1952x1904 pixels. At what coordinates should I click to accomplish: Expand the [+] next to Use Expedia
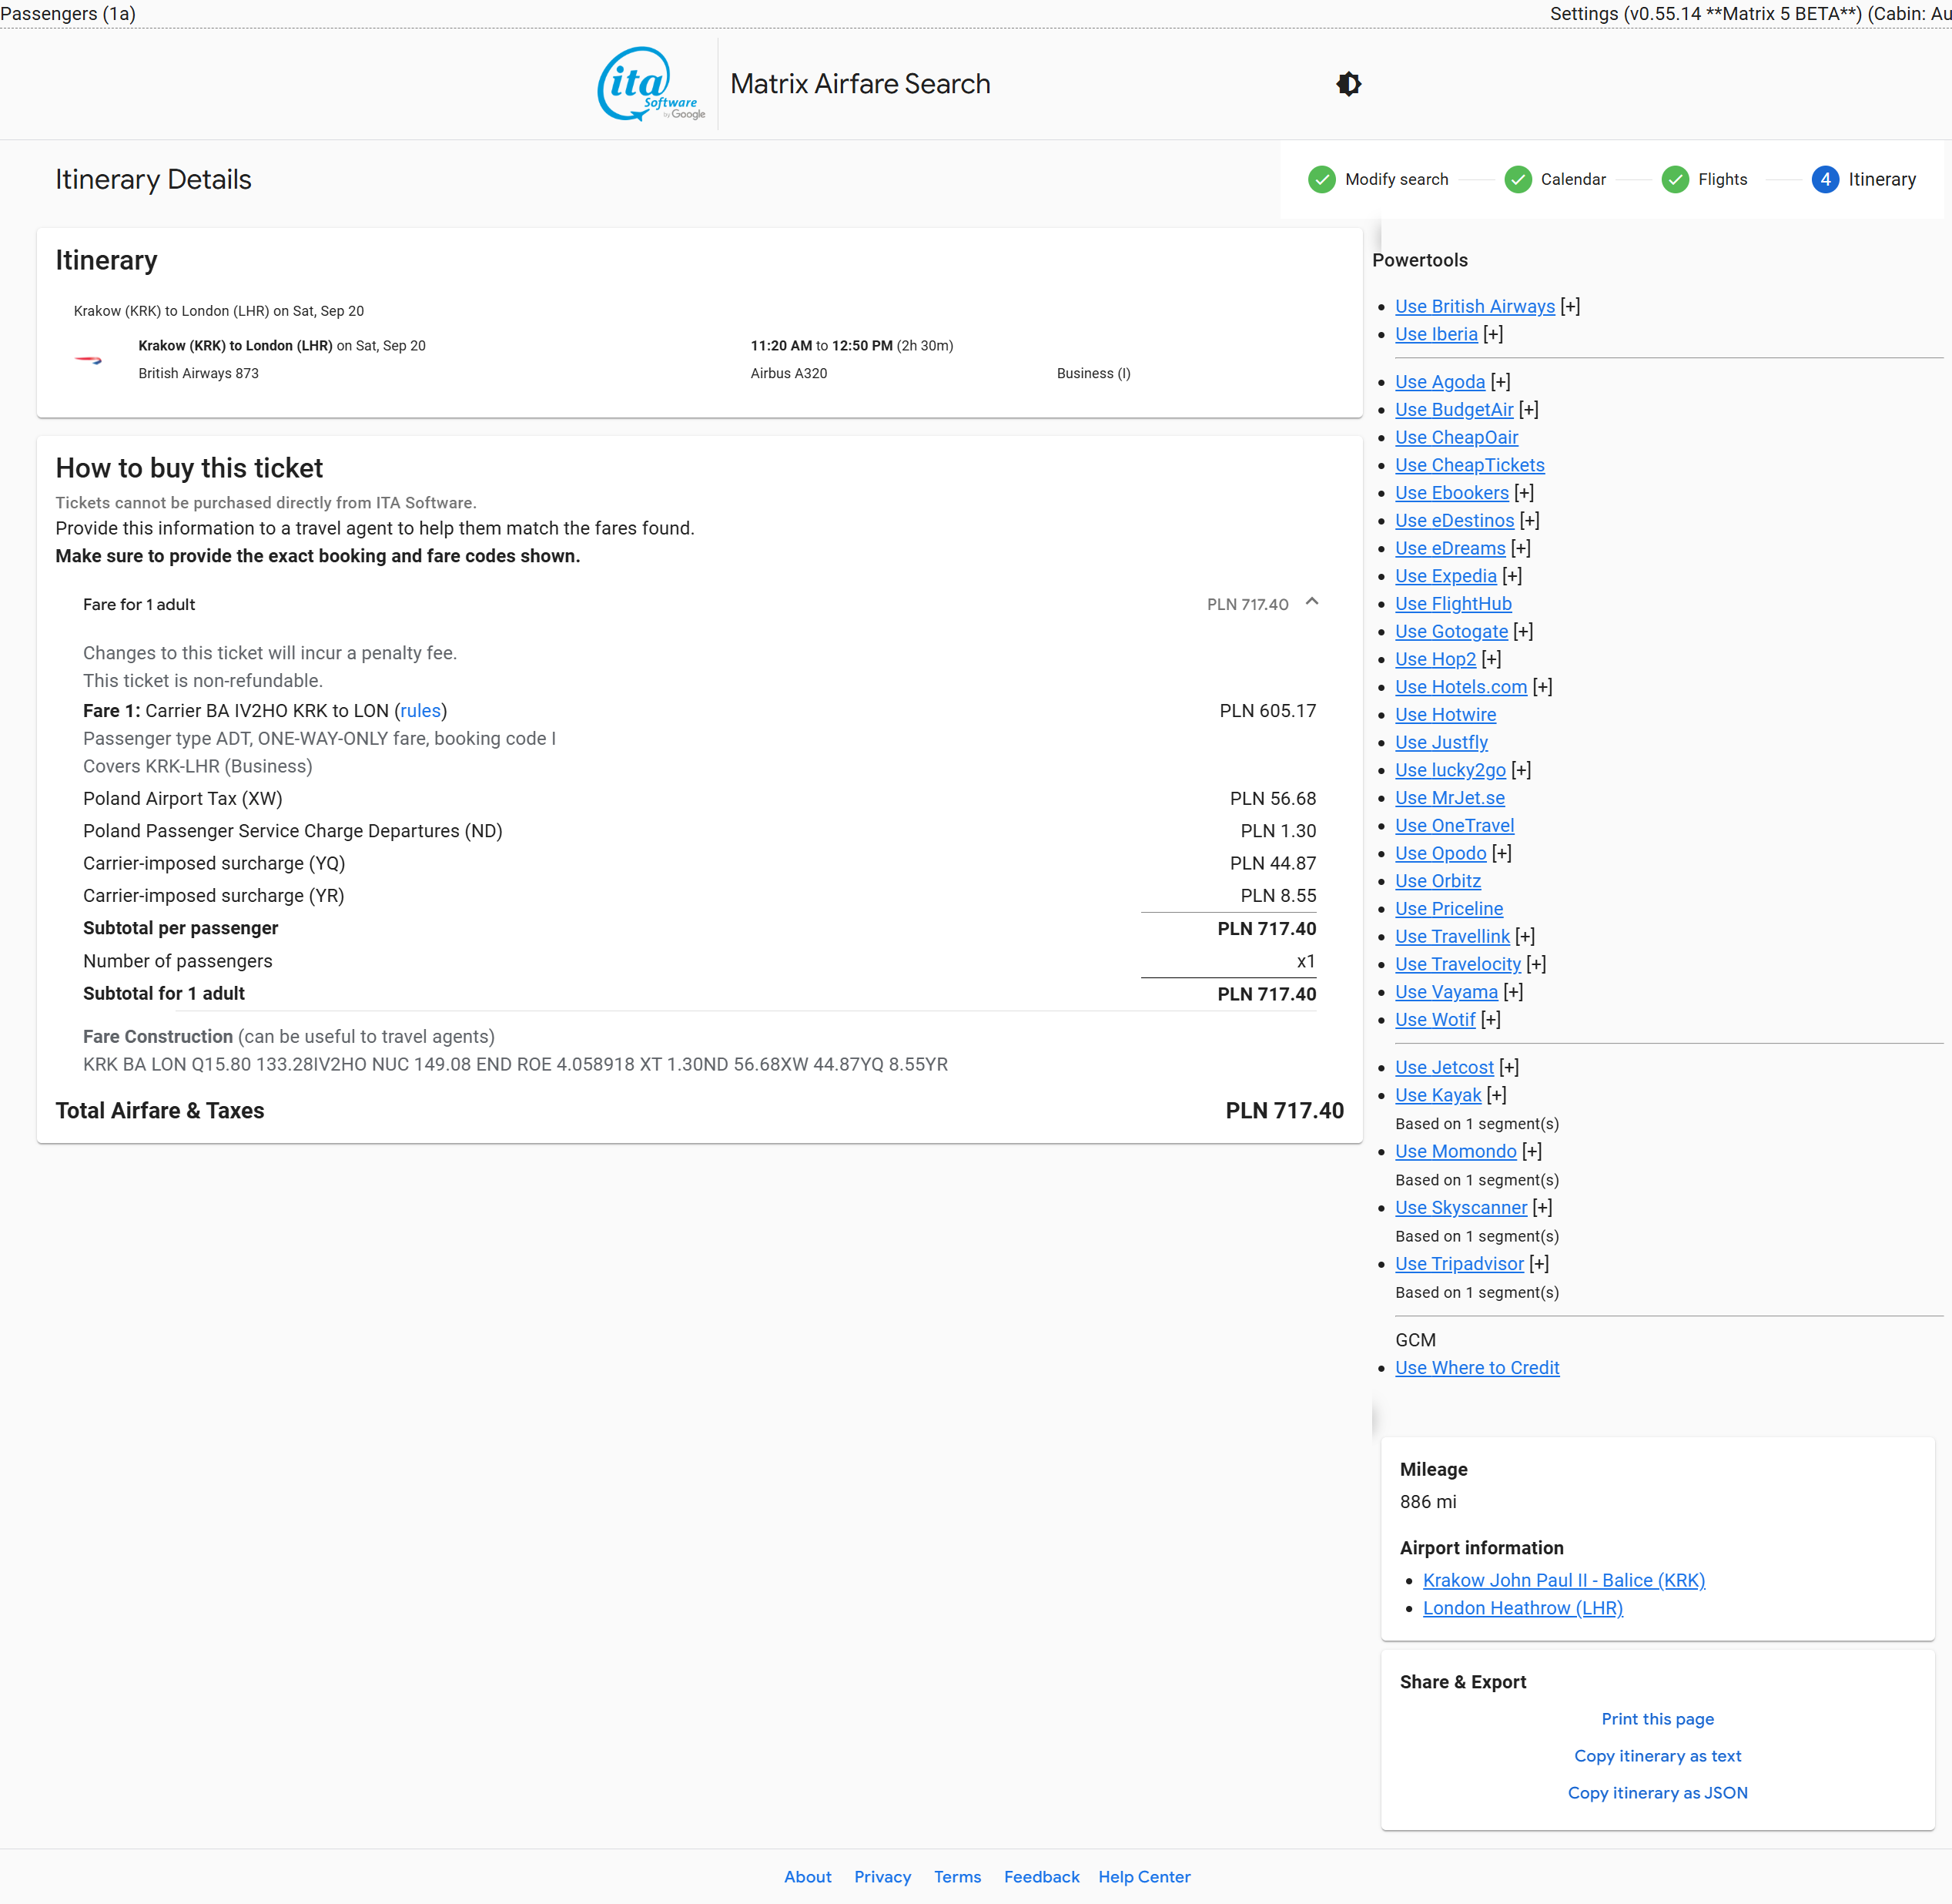(x=1512, y=576)
